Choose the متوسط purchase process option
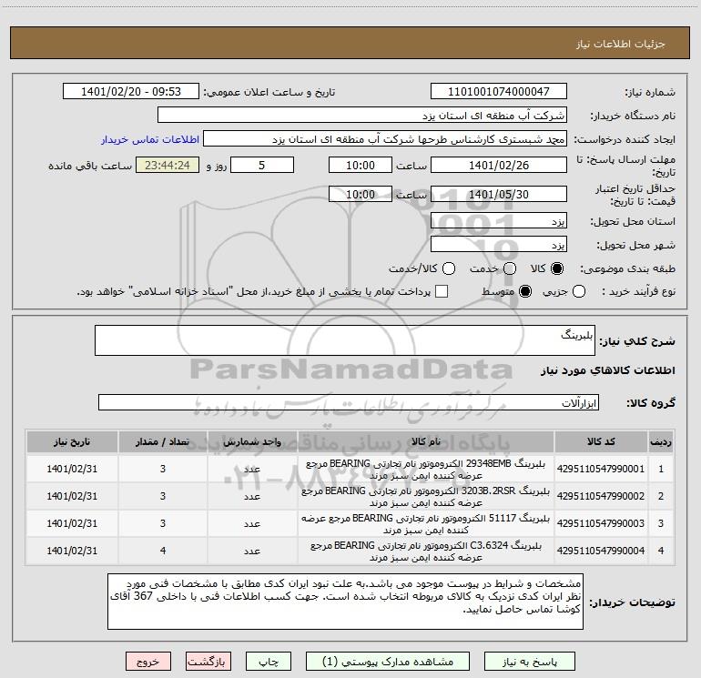The image size is (701, 678). coord(525,291)
